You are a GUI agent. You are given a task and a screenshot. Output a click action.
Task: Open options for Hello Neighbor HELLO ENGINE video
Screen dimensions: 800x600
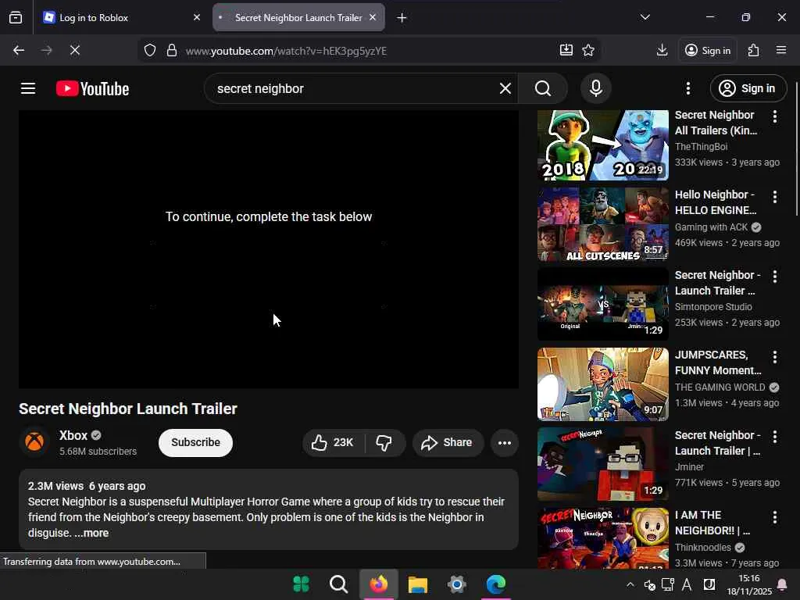775,197
